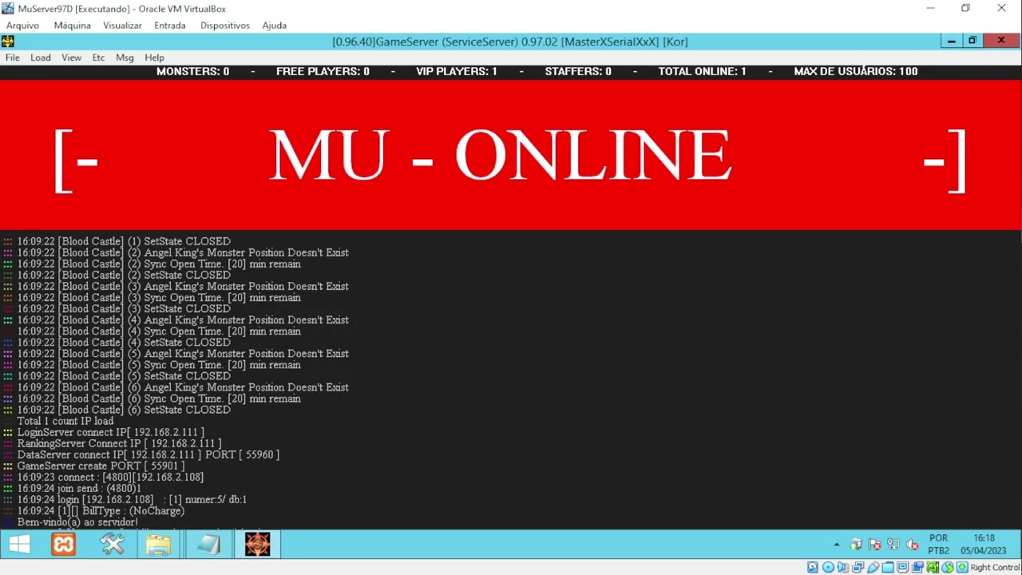Image resolution: width=1022 pixels, height=575 pixels.
Task: Open the Notepad taskbar icon
Action: (x=208, y=545)
